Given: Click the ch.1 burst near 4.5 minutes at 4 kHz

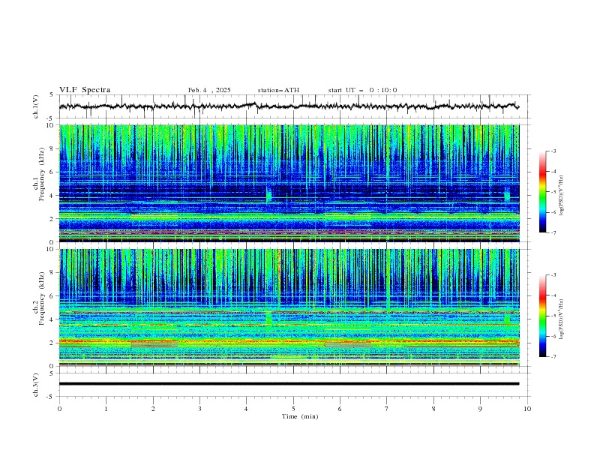Looking at the screenshot, I should [269, 194].
